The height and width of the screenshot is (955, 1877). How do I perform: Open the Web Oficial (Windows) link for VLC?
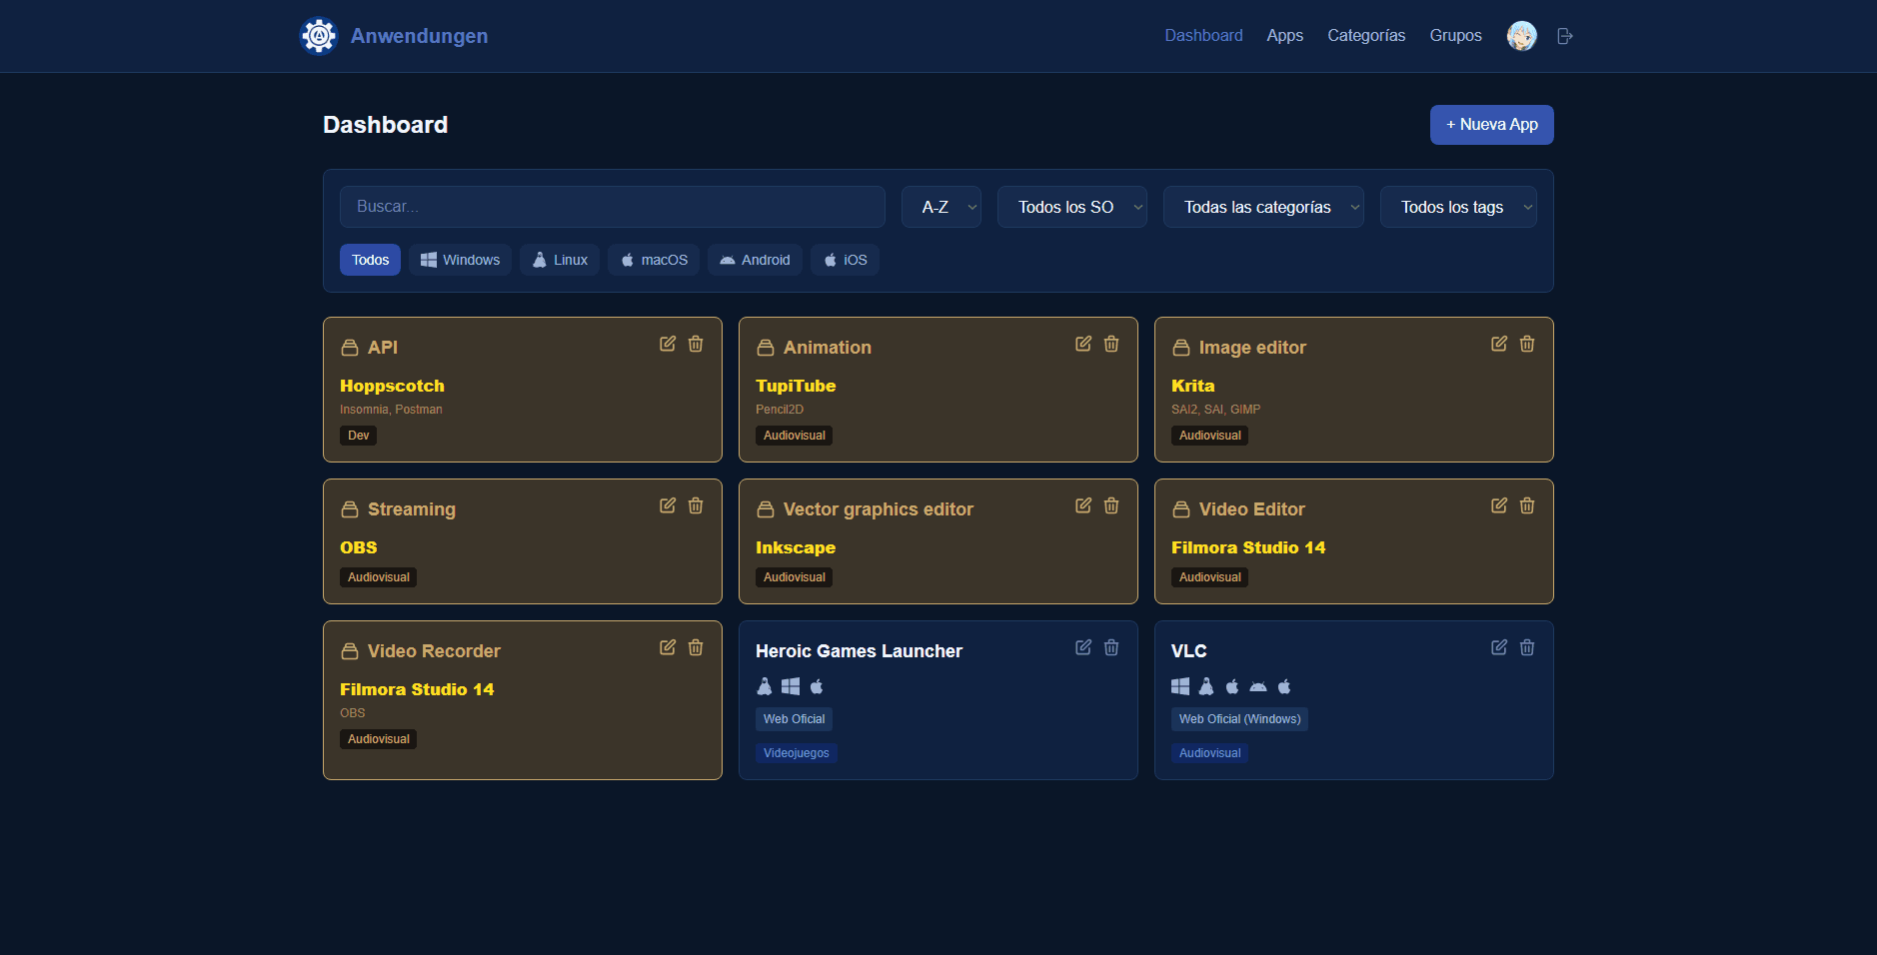tap(1239, 719)
